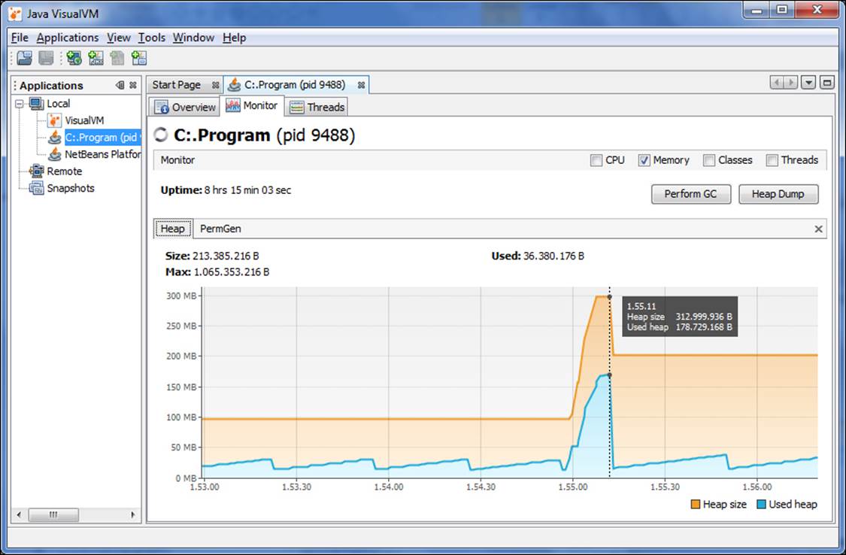Click the Add JMX Connection toolbar icon
This screenshot has height=555, width=846.
tap(95, 58)
